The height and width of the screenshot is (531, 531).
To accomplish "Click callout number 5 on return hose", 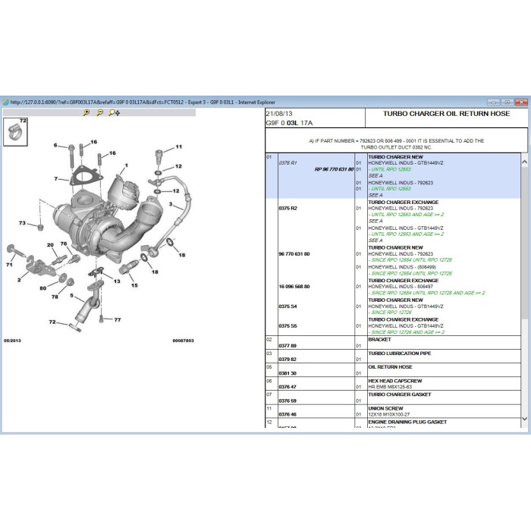I will tap(71, 296).
